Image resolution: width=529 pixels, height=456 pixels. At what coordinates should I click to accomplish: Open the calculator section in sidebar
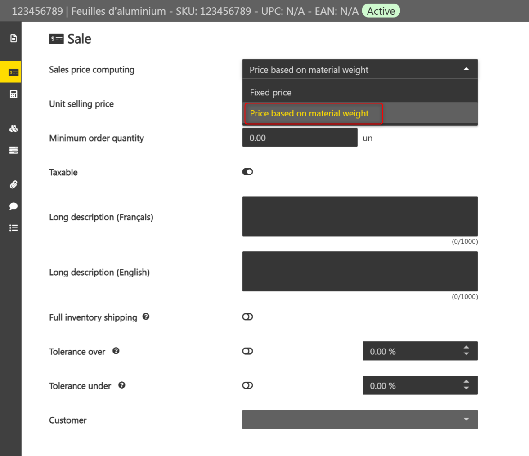[x=13, y=94]
